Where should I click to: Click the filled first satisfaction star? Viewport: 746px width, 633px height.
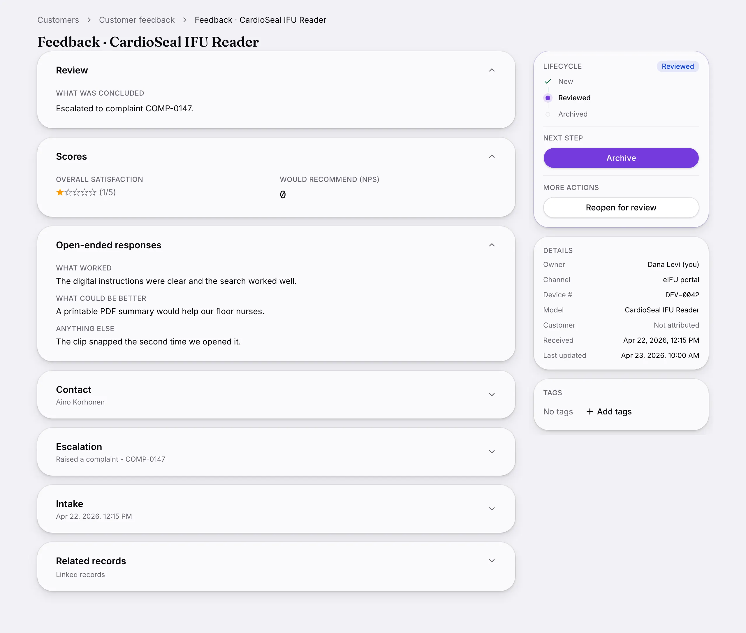60,192
